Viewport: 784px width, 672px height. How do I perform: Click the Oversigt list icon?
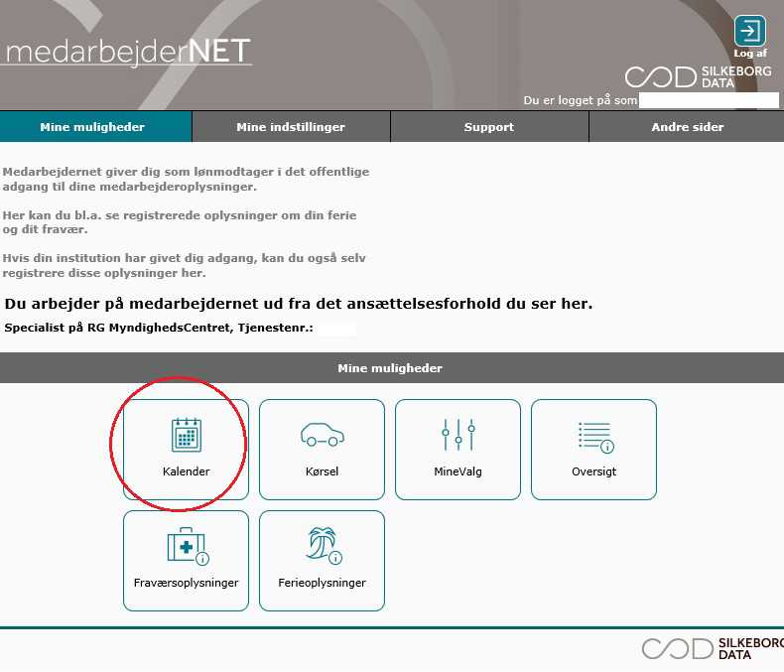tap(593, 435)
